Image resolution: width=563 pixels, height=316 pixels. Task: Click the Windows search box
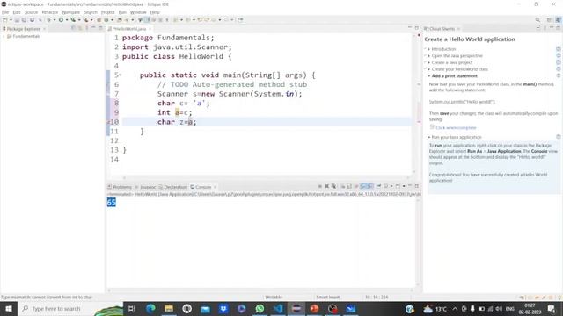pyautogui.click(x=71, y=308)
